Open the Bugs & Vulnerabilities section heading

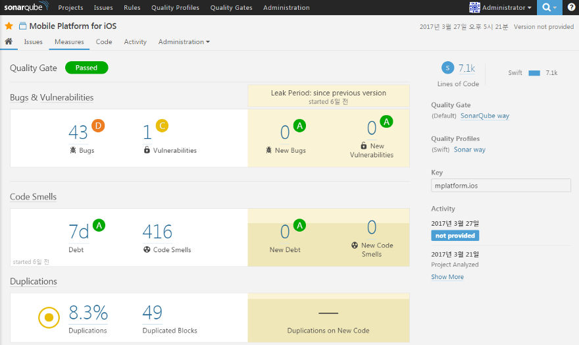pos(52,97)
